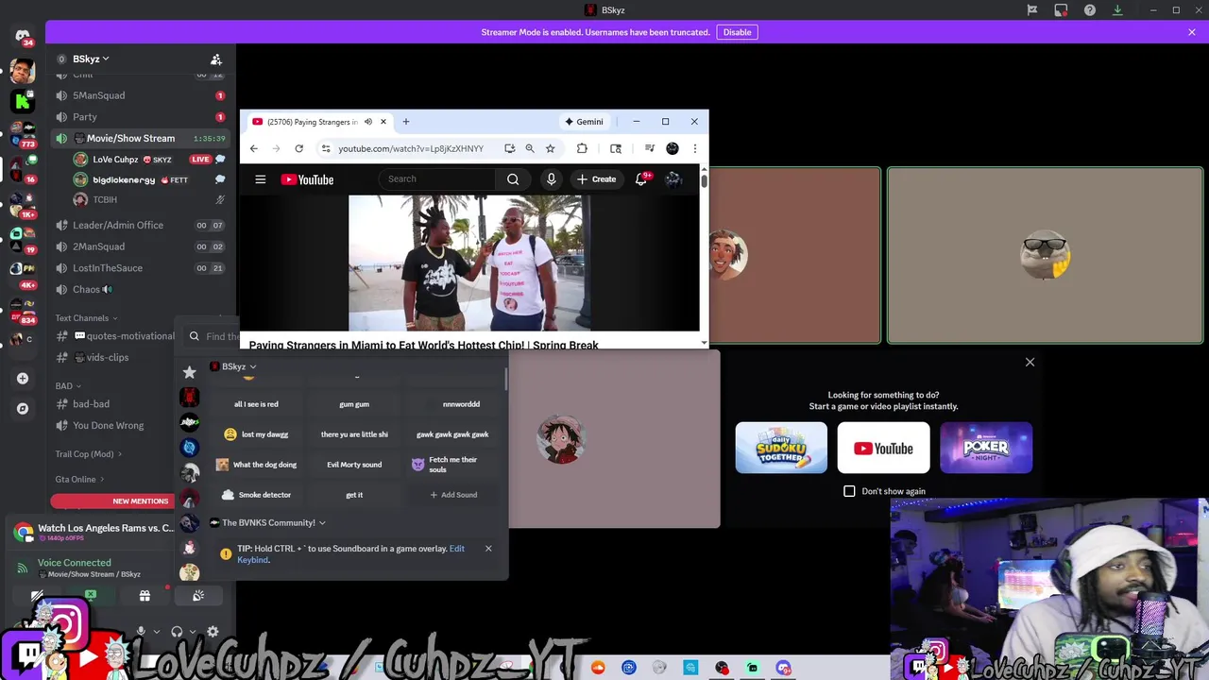Screen dimensions: 1209x680
Task: Toggle camera in the voice panel
Action: [37, 596]
